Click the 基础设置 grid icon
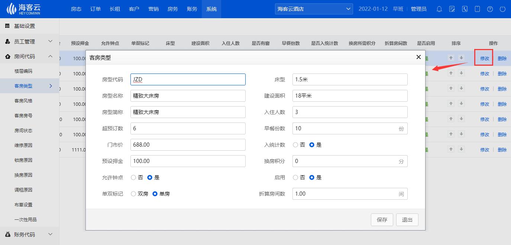Image resolution: width=511 pixels, height=245 pixels. click(x=7, y=26)
